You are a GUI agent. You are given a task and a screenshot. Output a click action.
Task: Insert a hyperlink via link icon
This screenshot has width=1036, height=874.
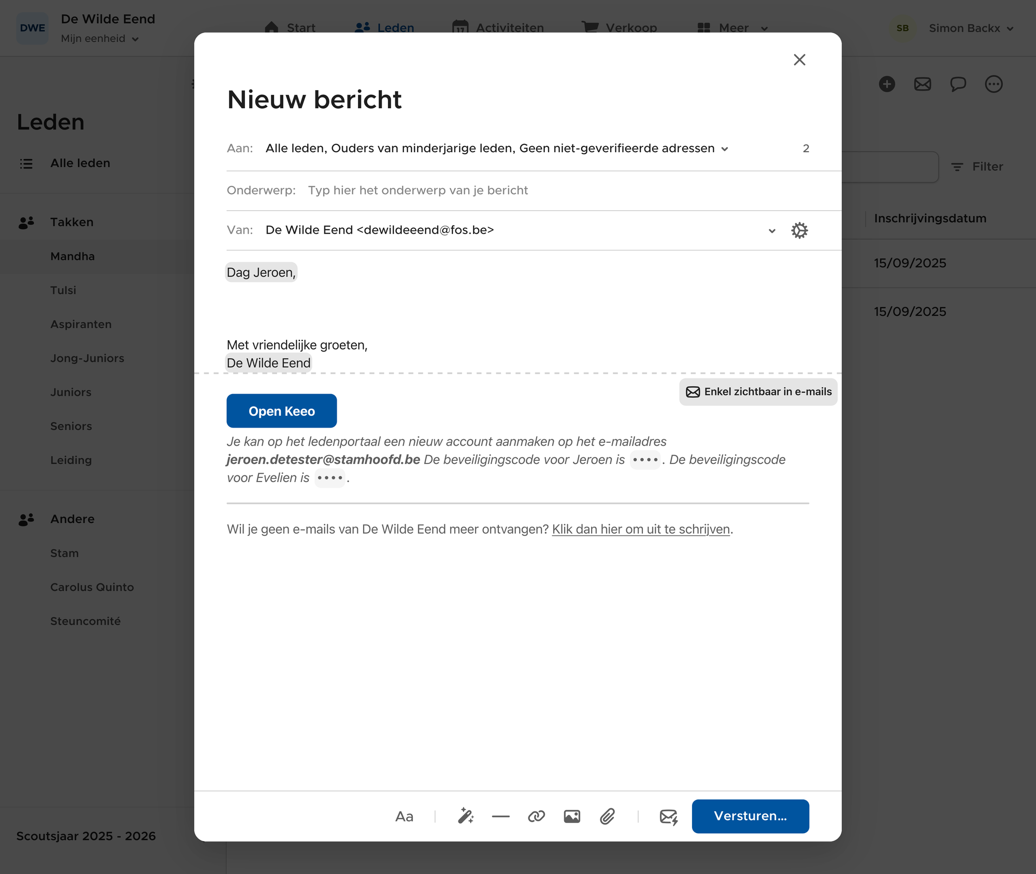tap(536, 817)
